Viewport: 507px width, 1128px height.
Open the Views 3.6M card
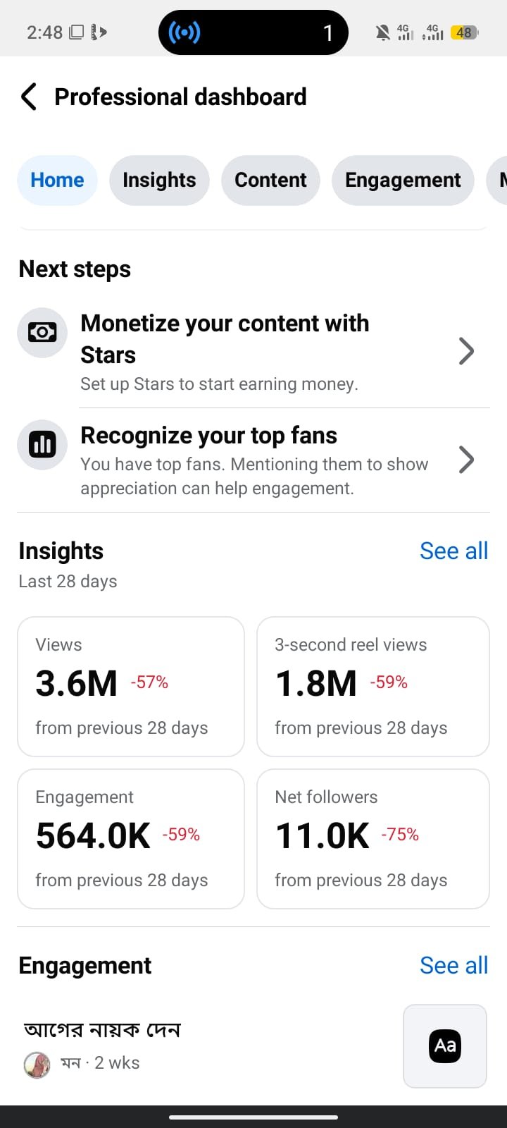131,687
